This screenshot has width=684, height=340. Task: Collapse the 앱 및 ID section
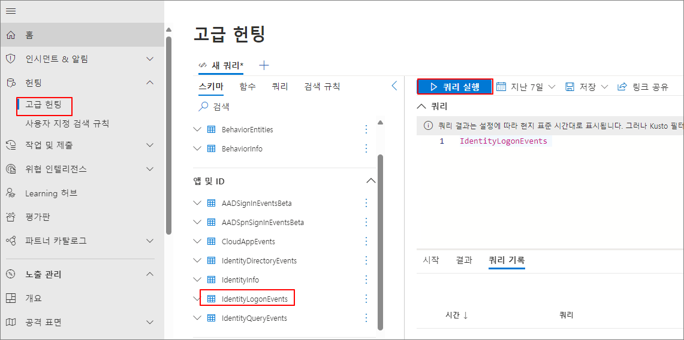click(x=371, y=181)
